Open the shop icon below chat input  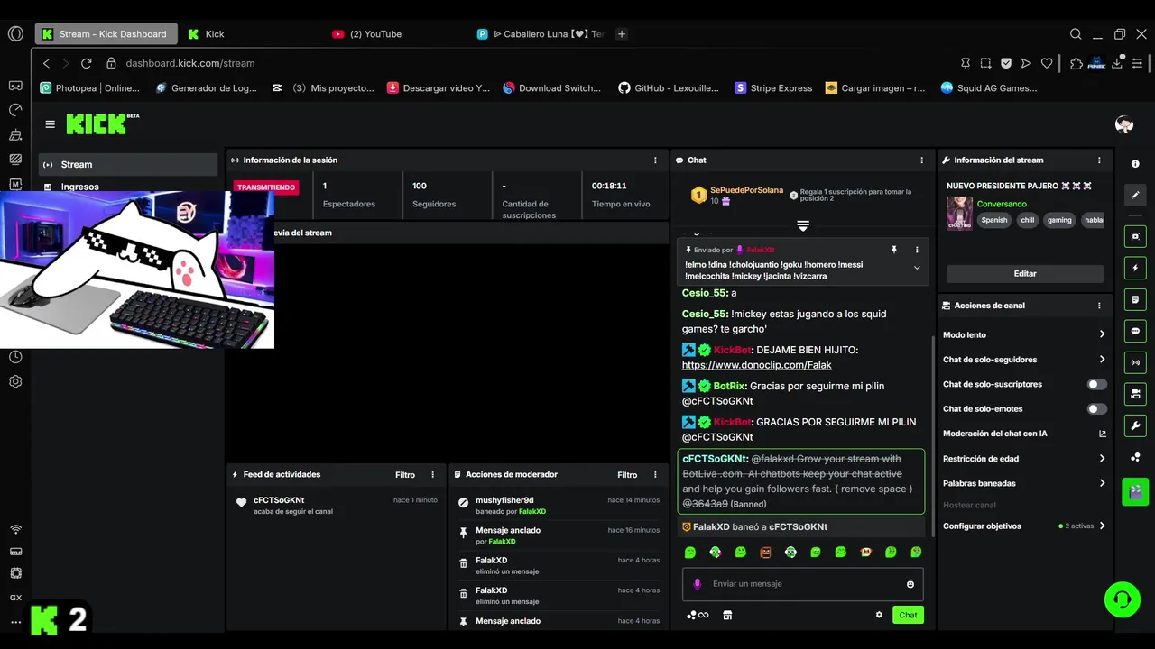(x=727, y=615)
